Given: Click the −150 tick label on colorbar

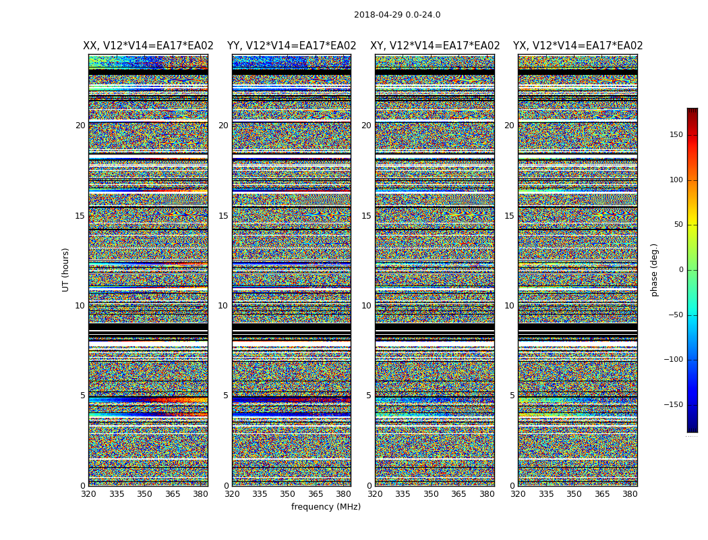Looking at the screenshot, I should (x=673, y=404).
